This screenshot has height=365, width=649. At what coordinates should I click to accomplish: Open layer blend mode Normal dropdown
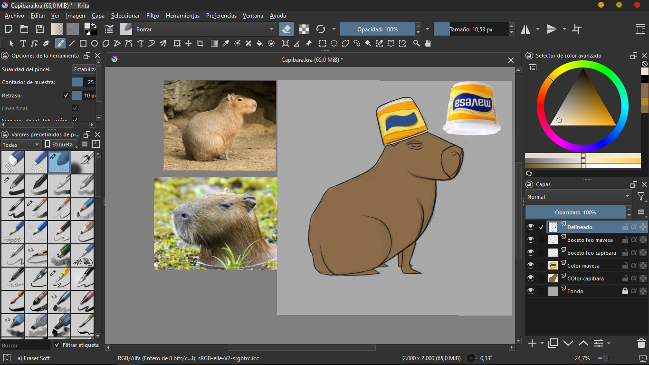click(578, 197)
